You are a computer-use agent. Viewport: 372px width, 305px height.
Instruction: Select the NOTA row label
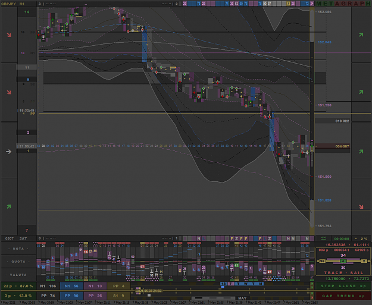pyautogui.click(x=18, y=249)
